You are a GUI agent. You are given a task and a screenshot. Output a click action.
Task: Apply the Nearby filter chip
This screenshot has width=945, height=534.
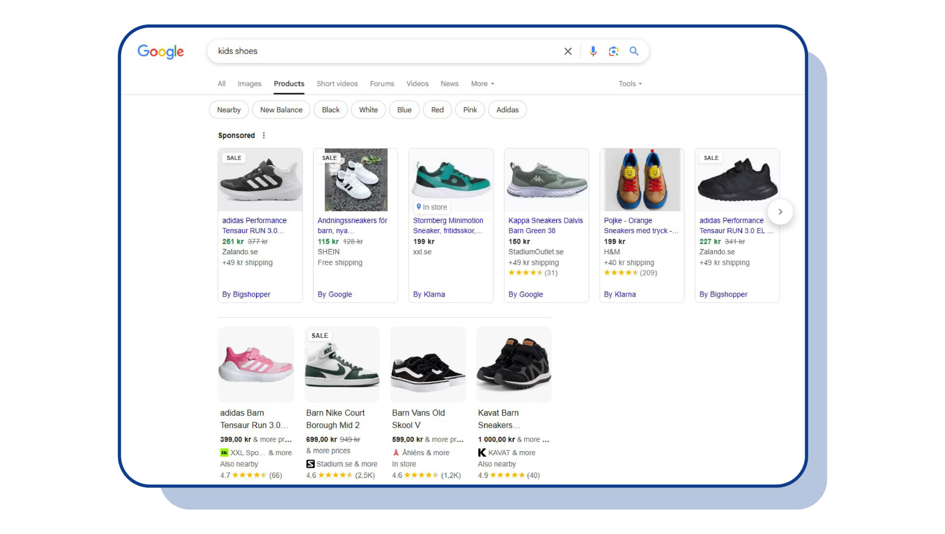229,110
